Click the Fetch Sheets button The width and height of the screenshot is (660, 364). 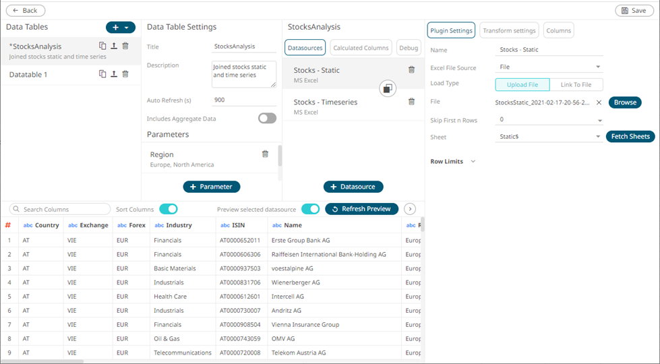(630, 137)
